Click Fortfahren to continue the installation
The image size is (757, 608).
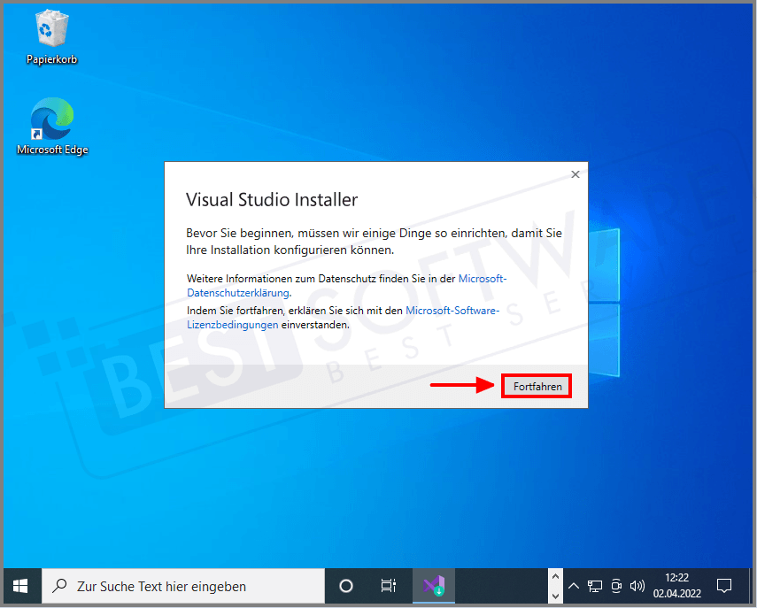[x=536, y=385]
